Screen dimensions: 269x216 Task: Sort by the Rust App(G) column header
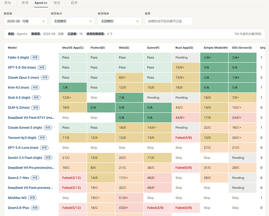[x=184, y=48]
